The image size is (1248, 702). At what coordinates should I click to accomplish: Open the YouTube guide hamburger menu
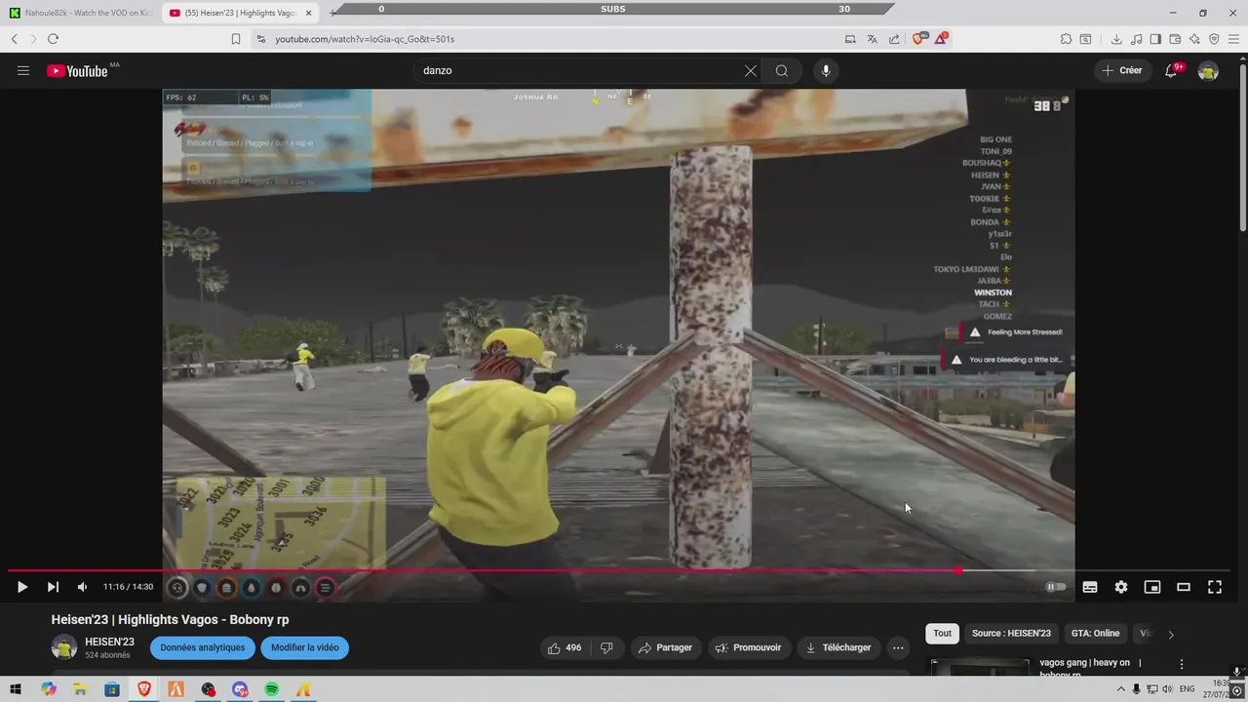pos(23,70)
